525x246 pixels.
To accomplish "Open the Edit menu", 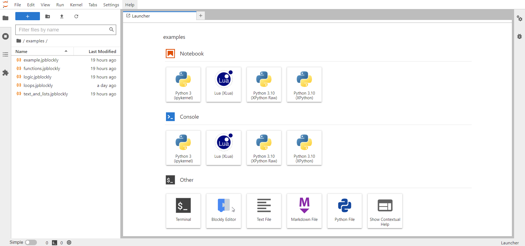I will coord(31,5).
